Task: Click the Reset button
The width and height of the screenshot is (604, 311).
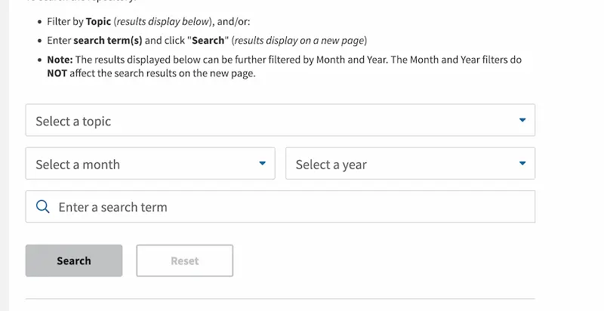Action: [x=184, y=260]
